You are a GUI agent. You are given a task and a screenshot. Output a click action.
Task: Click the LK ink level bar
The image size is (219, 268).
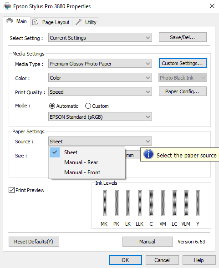128,203
